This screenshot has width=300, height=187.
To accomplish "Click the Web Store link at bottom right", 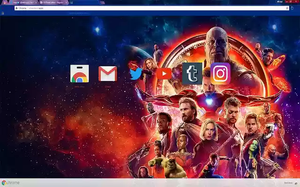I will (x=288, y=183).
